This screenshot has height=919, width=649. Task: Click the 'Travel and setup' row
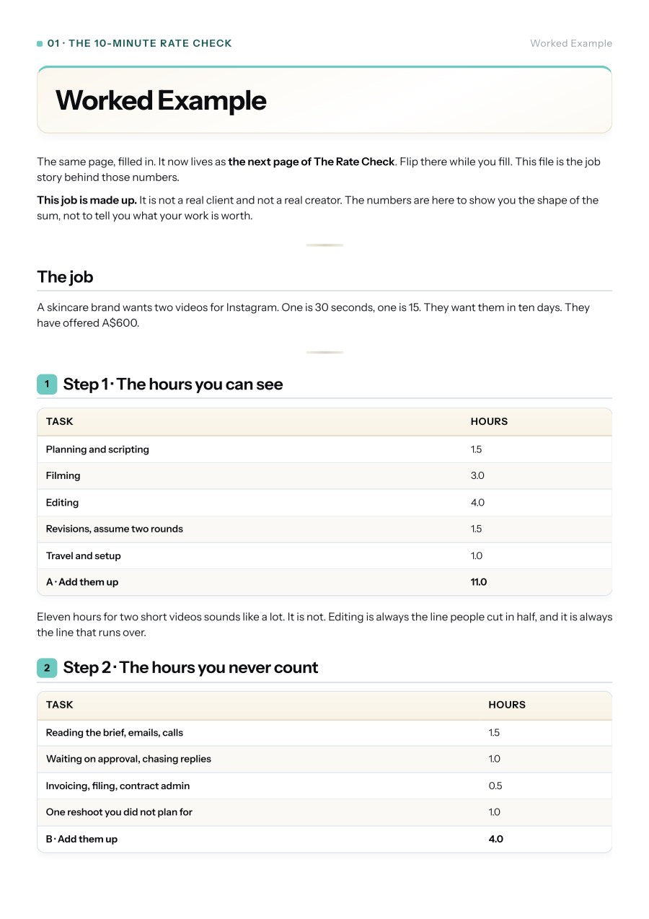(x=324, y=556)
